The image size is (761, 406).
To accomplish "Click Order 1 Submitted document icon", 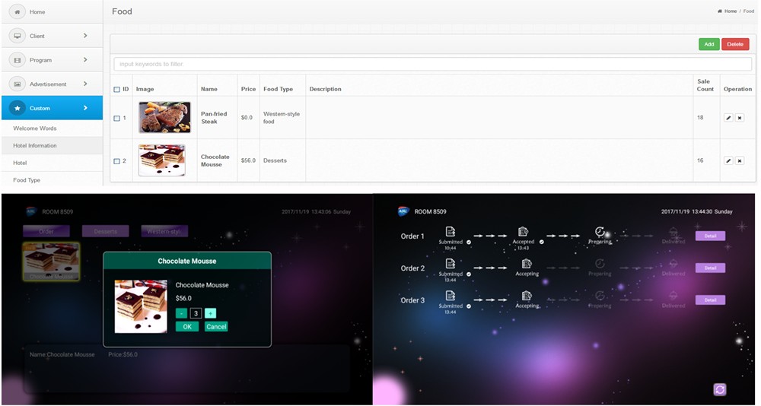I will click(451, 232).
